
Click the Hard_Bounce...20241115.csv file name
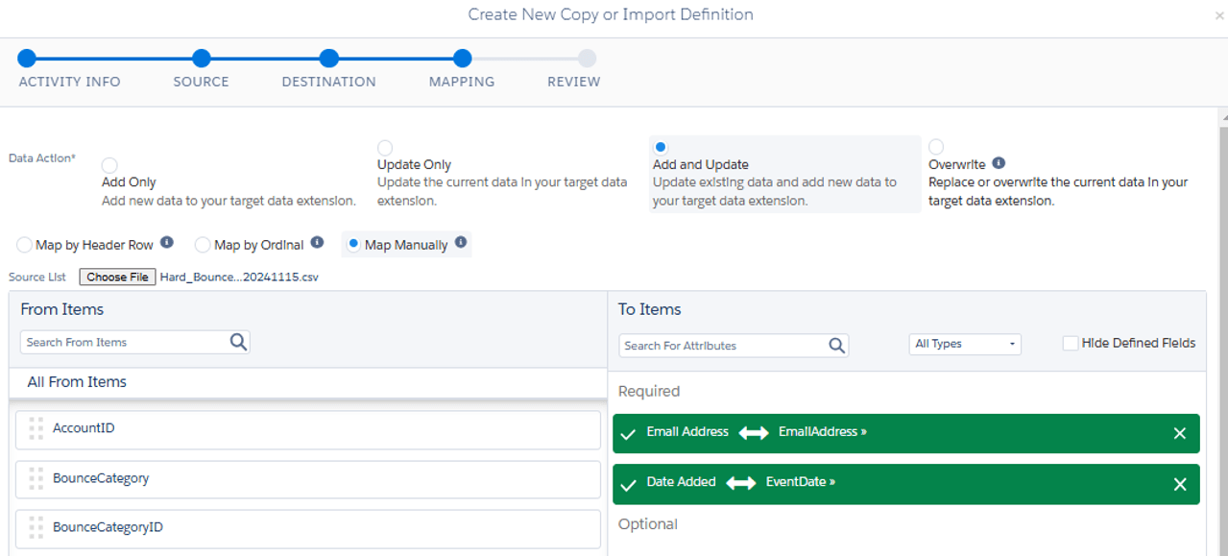239,277
